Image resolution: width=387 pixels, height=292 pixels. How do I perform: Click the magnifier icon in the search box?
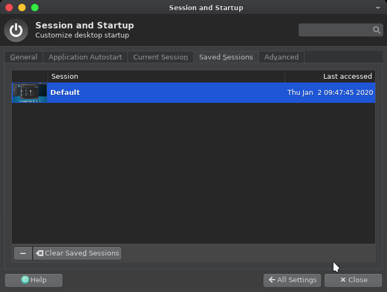click(x=377, y=30)
